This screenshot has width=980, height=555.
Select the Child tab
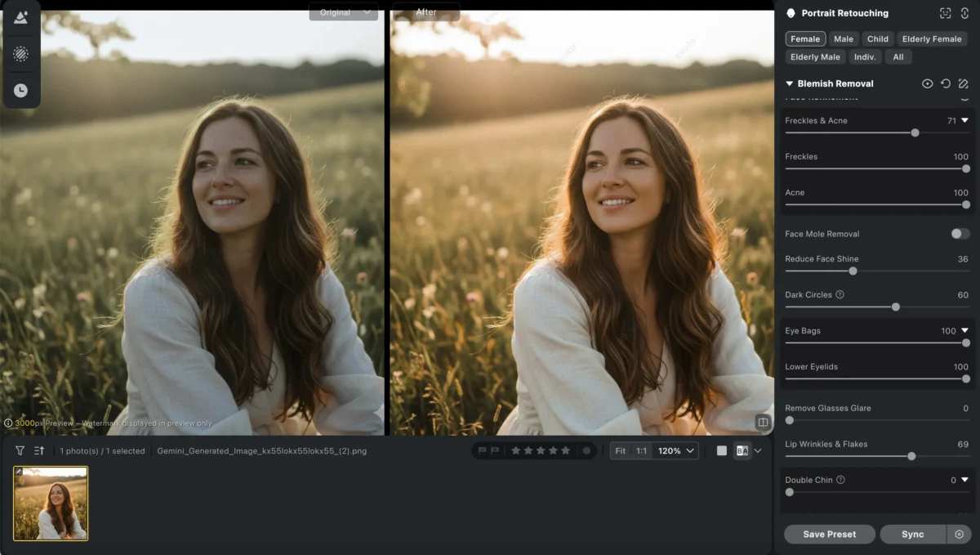click(x=878, y=39)
